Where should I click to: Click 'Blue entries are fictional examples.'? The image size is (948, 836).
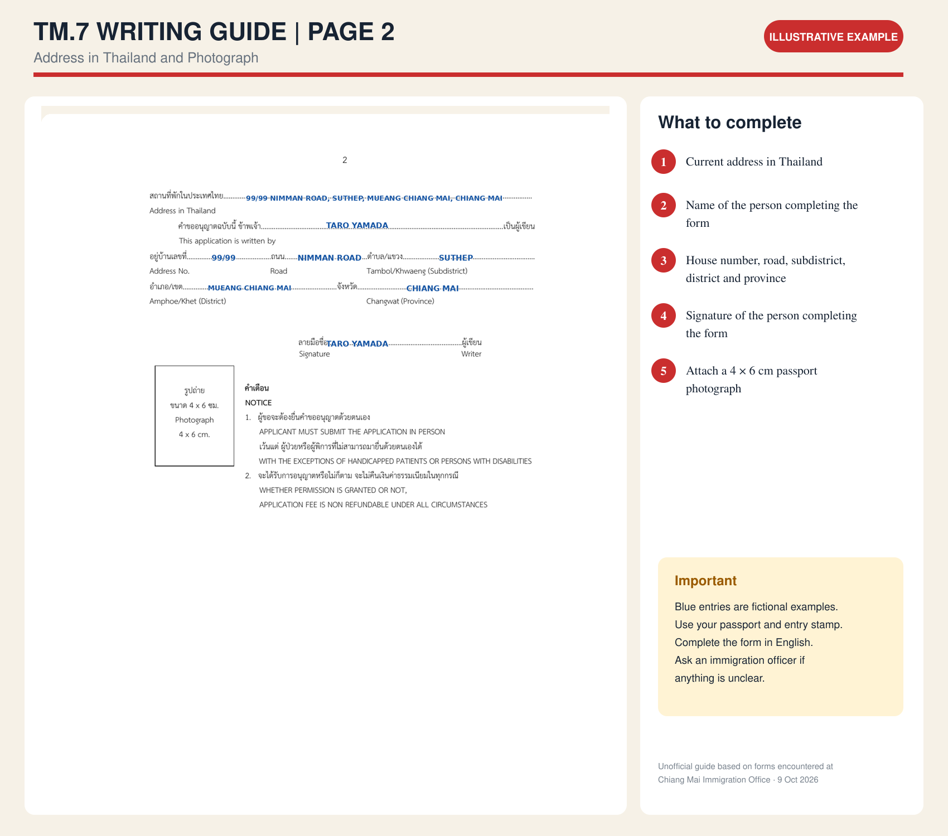(x=756, y=606)
